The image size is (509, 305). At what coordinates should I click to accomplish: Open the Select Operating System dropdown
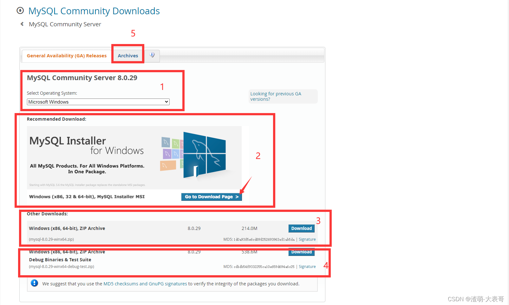pyautogui.click(x=98, y=102)
